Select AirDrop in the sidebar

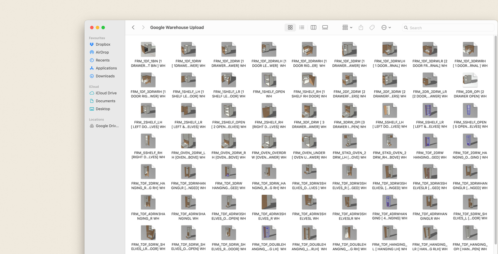(102, 52)
